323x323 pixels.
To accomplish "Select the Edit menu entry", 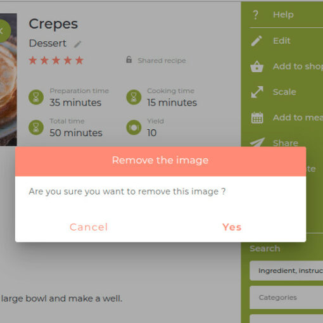I will point(282,41).
